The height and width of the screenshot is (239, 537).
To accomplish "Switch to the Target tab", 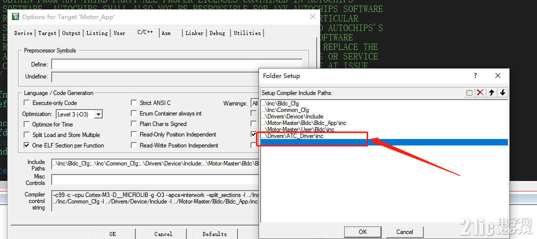I will click(x=47, y=33).
